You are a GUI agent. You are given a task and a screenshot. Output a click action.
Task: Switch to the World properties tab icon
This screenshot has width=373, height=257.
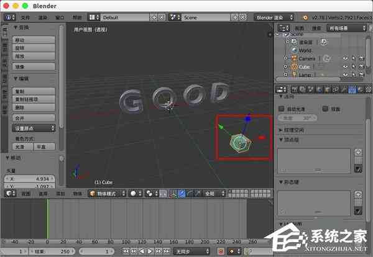320,89
